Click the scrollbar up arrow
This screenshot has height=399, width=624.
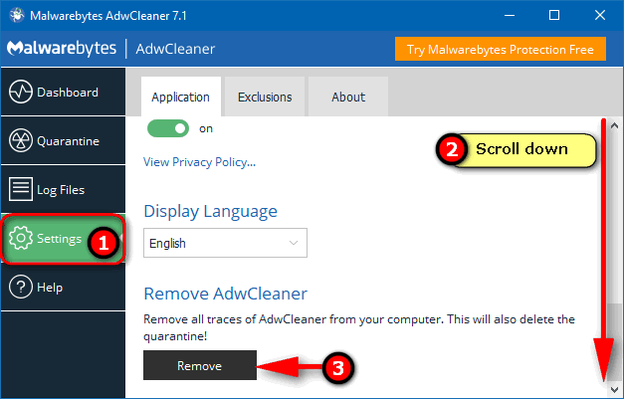pos(614,125)
